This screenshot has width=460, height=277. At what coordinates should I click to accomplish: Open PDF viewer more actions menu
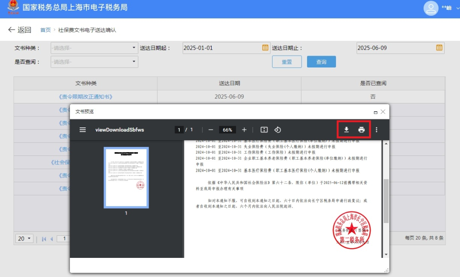pos(376,130)
